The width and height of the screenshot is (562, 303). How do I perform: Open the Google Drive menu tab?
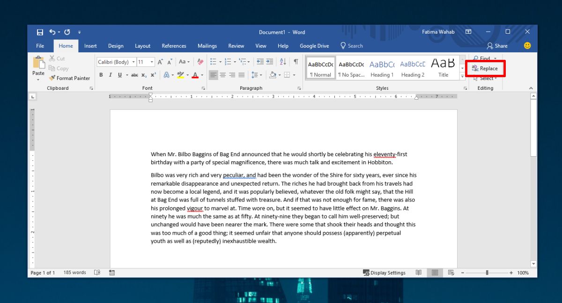pyautogui.click(x=314, y=45)
